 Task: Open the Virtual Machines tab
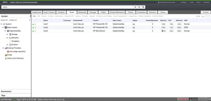click(x=117, y=12)
